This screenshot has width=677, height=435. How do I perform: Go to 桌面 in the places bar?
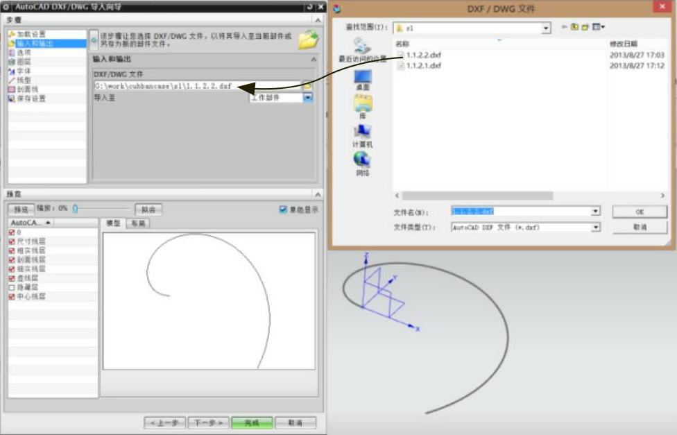(x=362, y=80)
